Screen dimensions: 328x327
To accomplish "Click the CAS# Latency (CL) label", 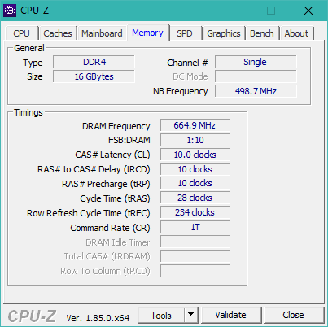I will [x=112, y=155].
